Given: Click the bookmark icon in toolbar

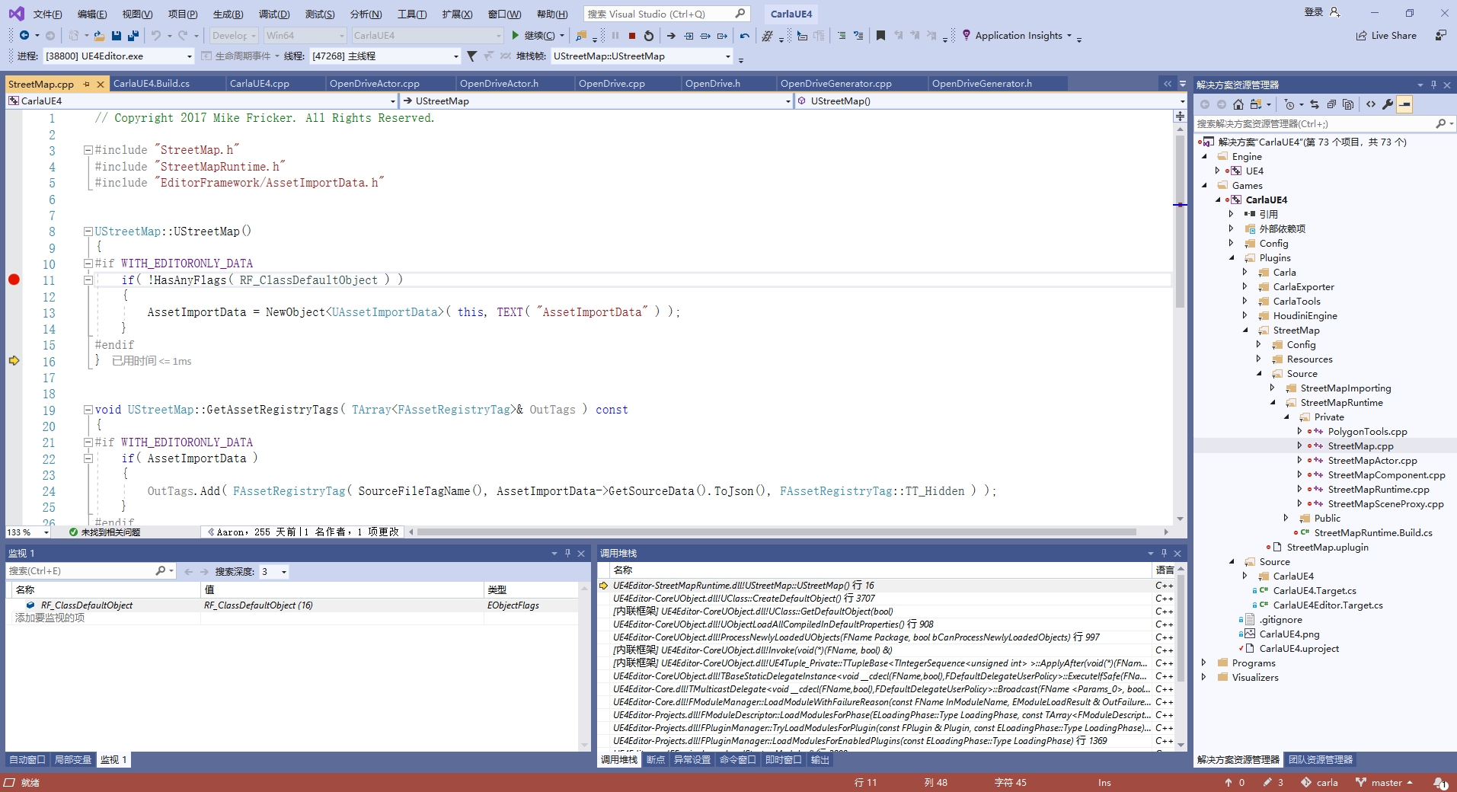Looking at the screenshot, I should tap(880, 36).
